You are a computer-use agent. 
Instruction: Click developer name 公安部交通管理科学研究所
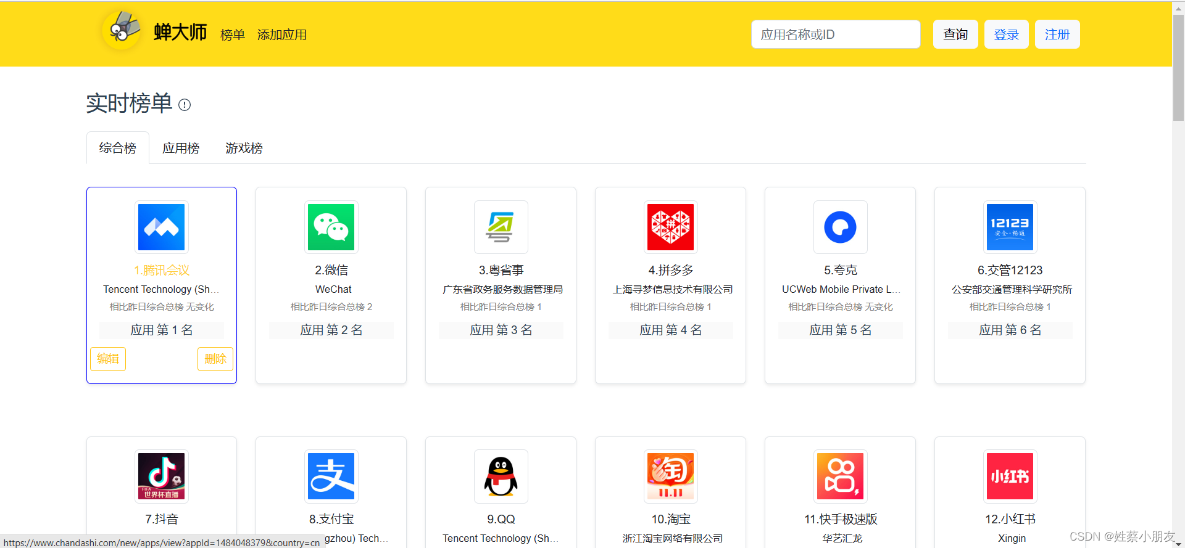pos(1012,289)
